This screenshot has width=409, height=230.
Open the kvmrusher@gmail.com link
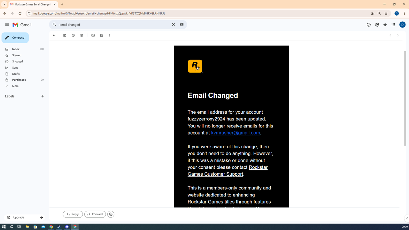pos(235,133)
